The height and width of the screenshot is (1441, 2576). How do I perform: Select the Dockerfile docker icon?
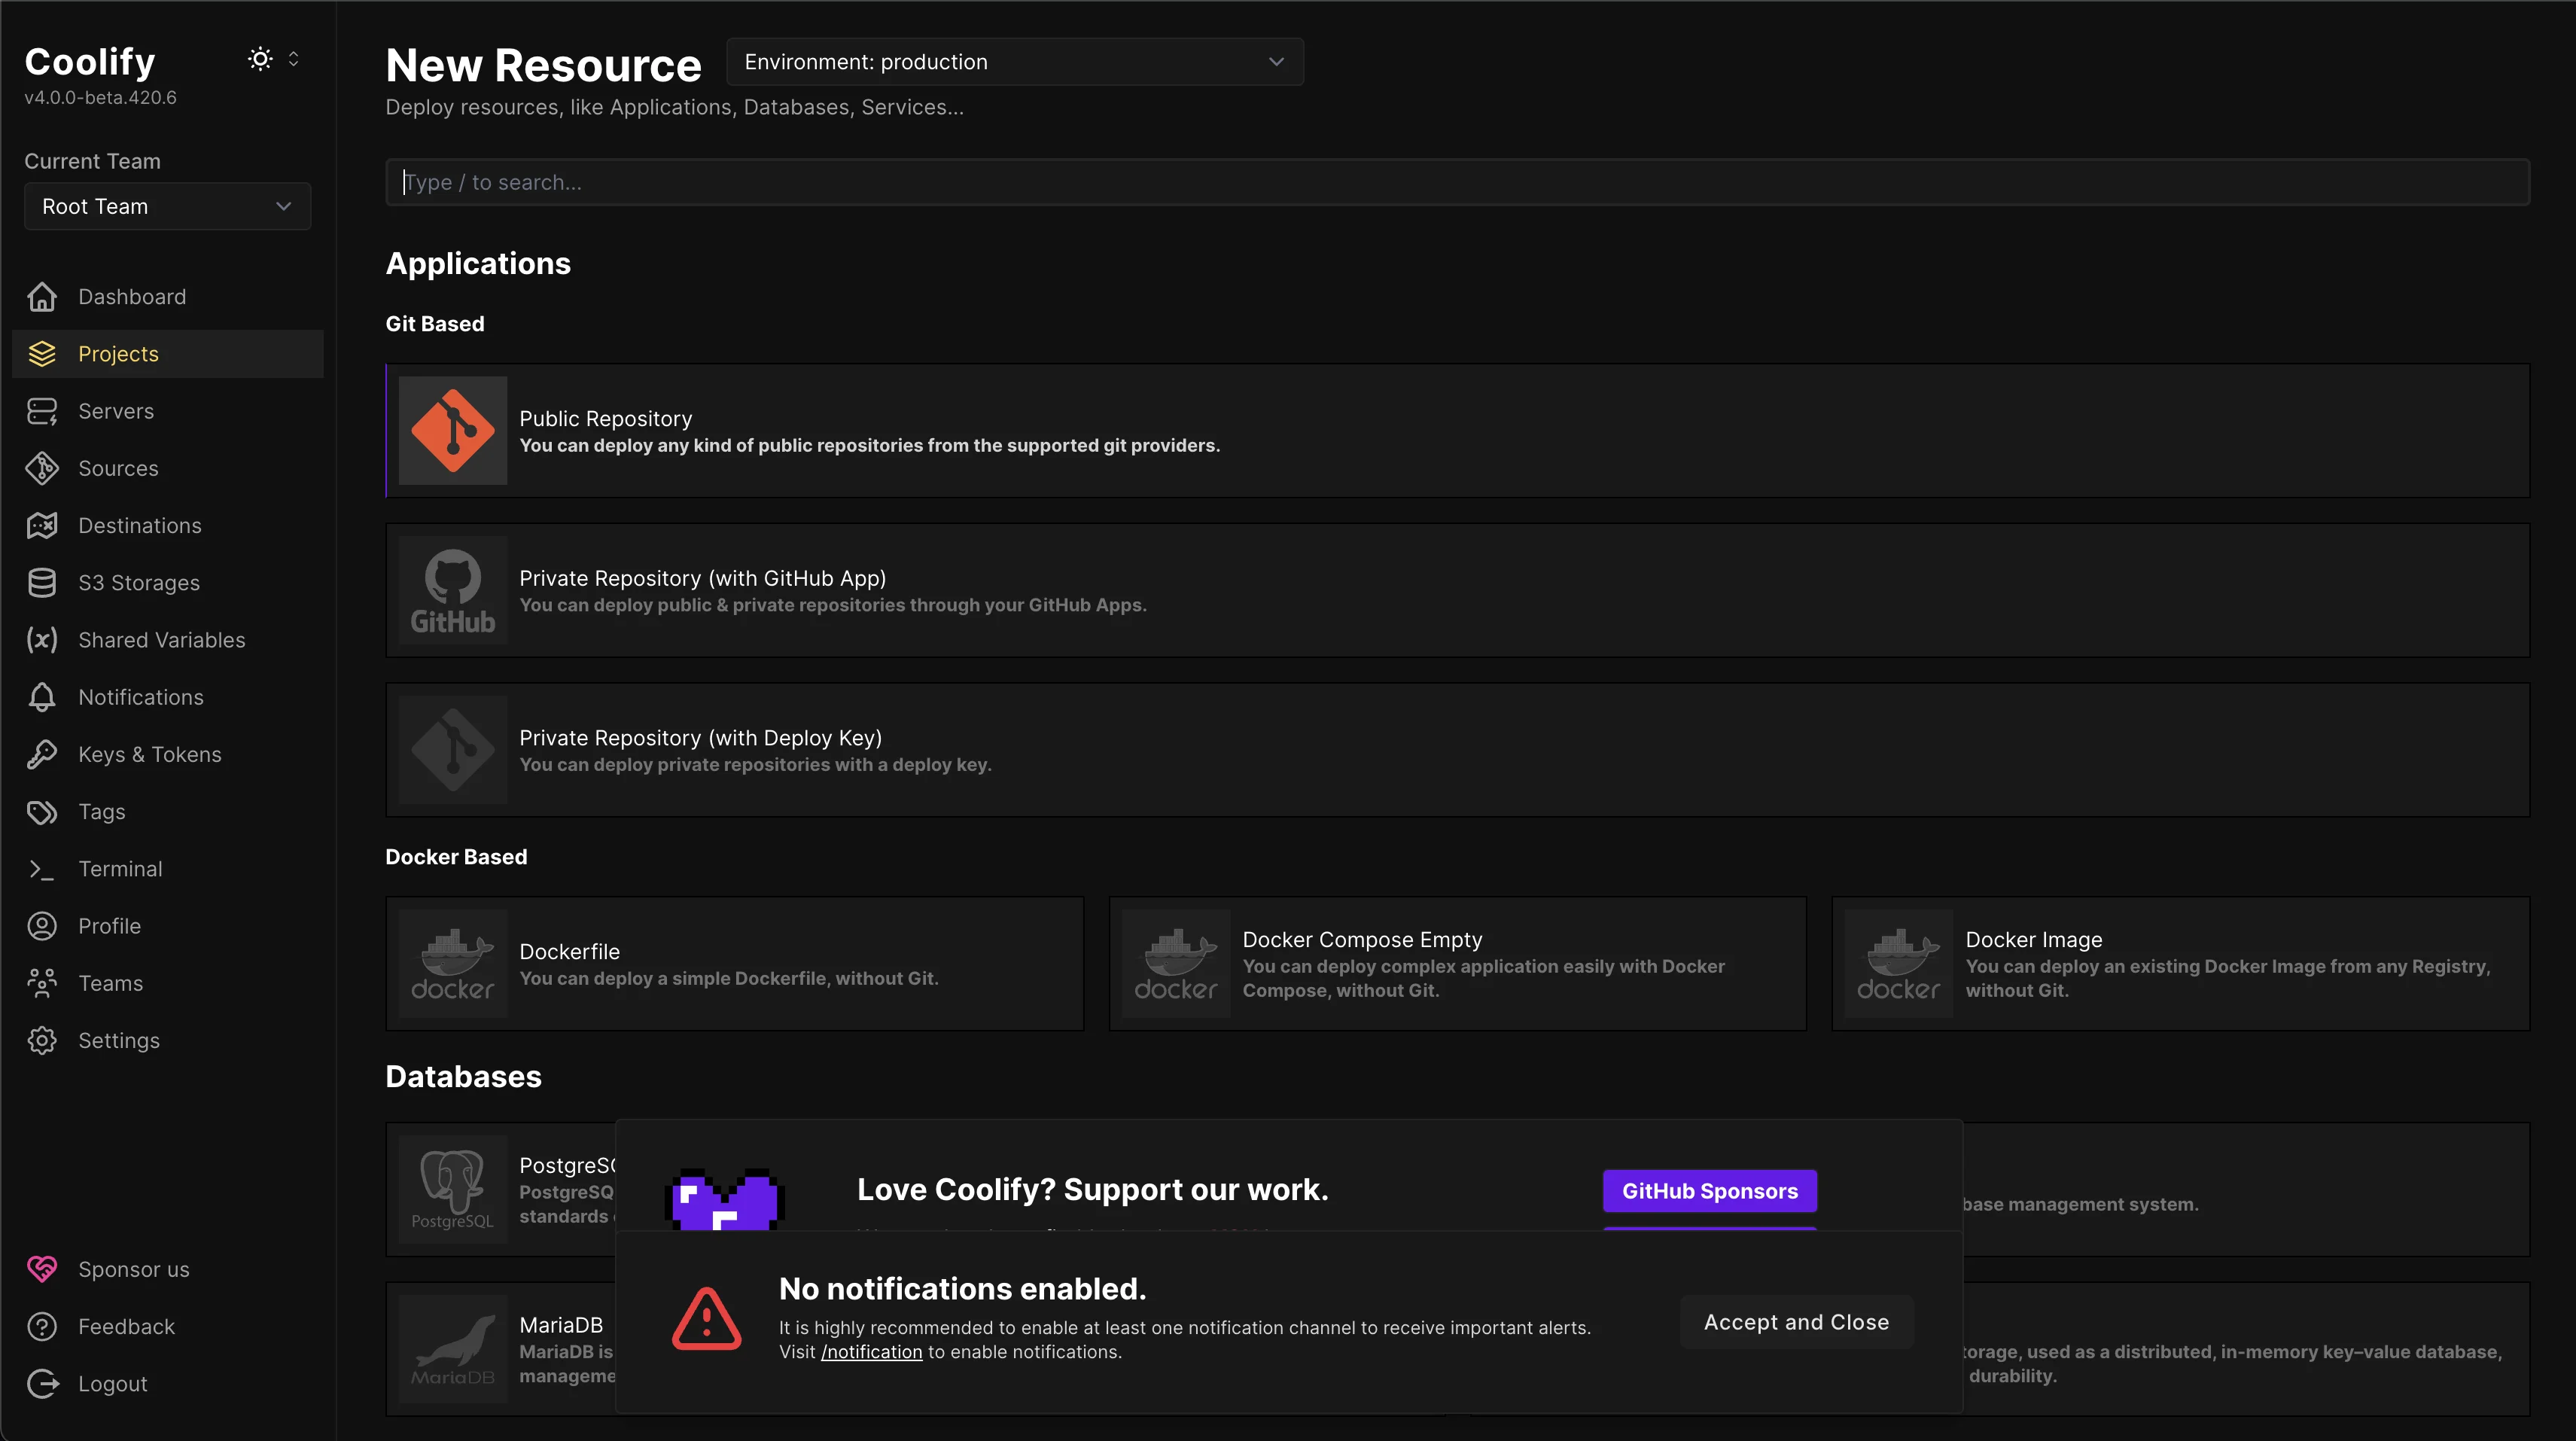tap(453, 964)
